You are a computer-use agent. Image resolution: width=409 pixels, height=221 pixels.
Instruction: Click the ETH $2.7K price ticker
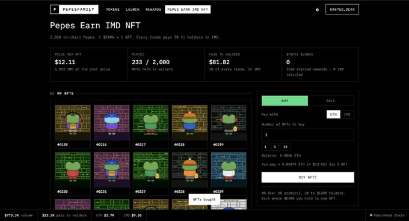coord(105,216)
